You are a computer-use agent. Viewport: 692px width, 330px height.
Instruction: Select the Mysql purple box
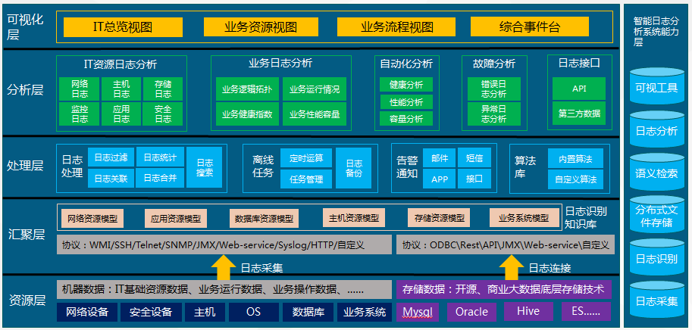click(x=418, y=312)
